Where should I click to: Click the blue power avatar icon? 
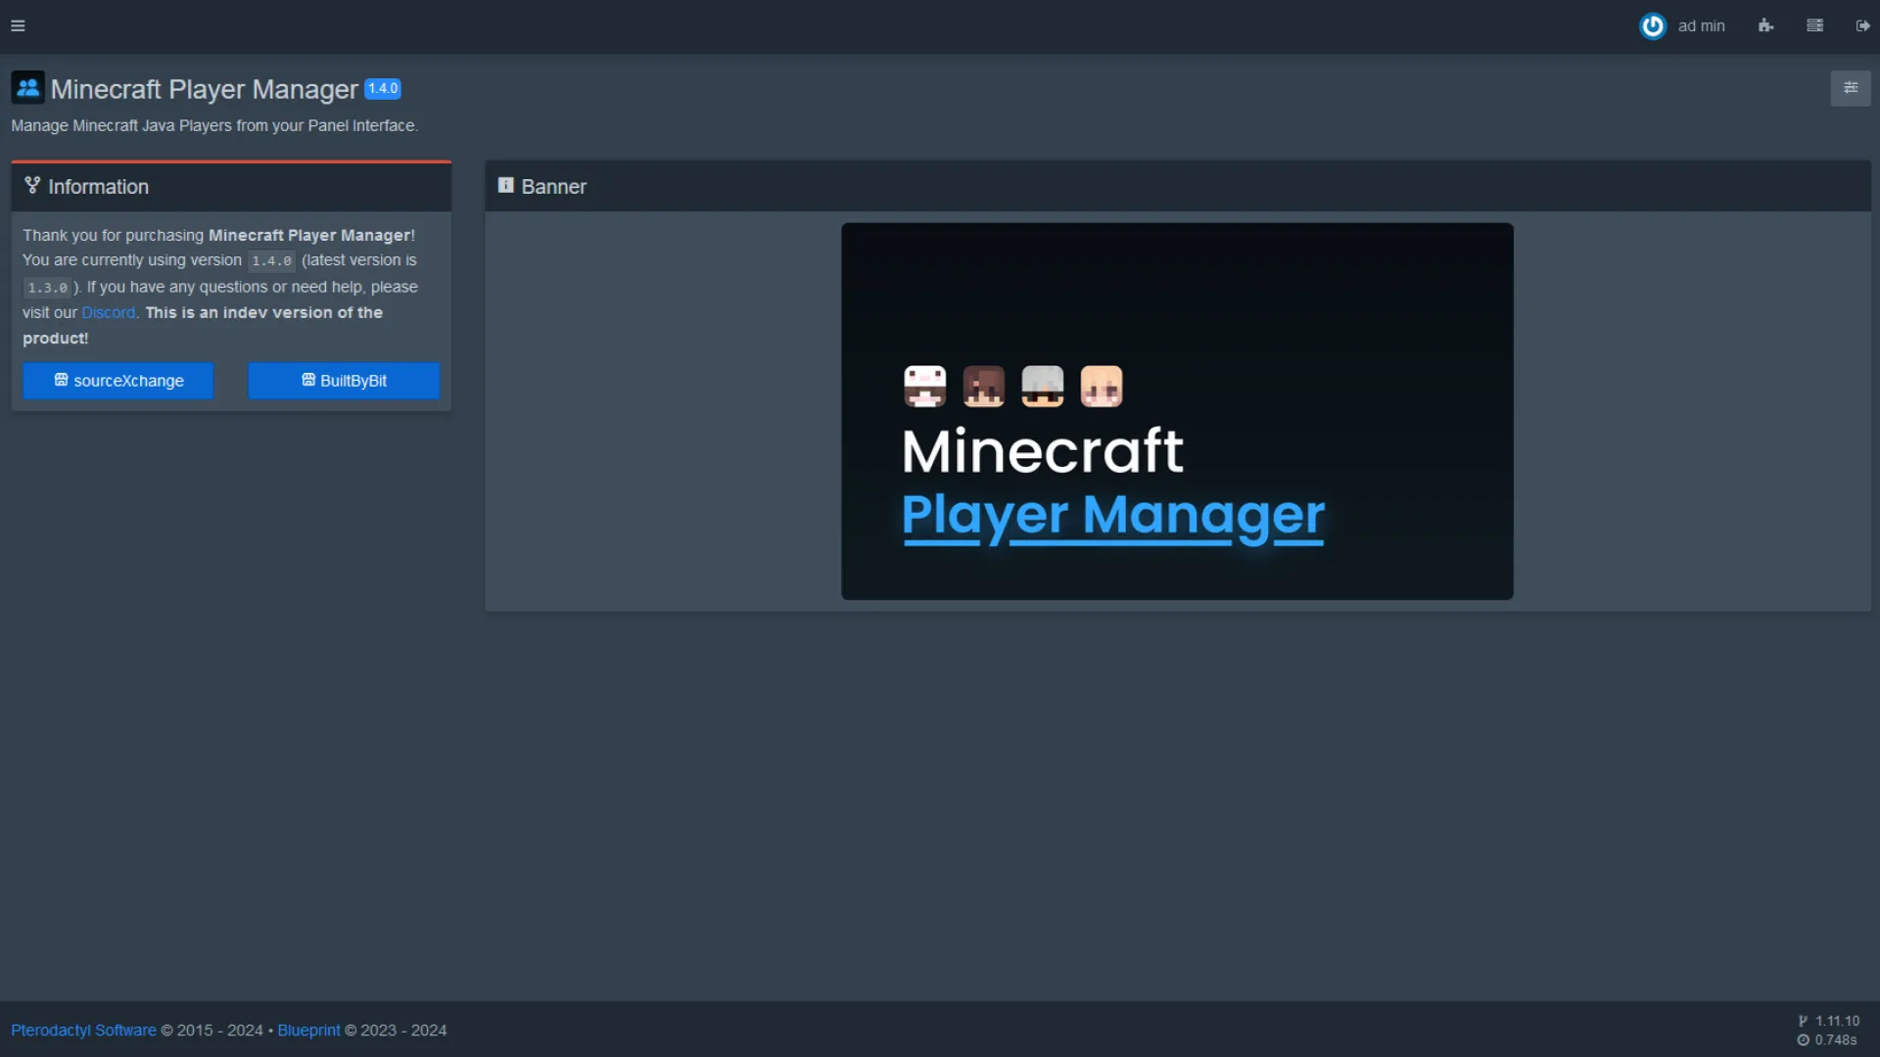(1652, 25)
